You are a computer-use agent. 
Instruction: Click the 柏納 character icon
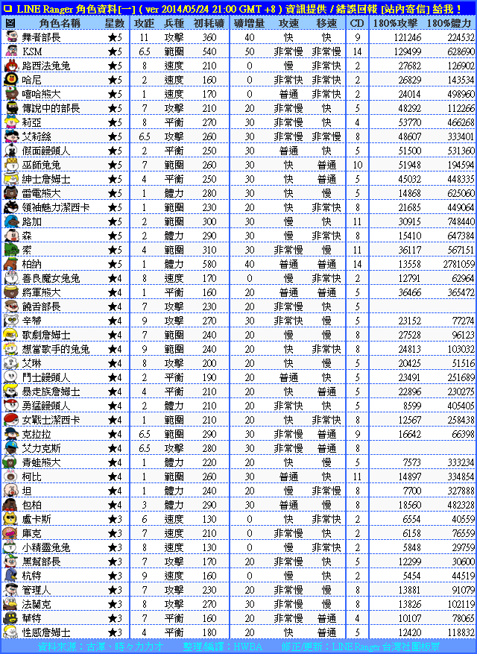[10, 264]
